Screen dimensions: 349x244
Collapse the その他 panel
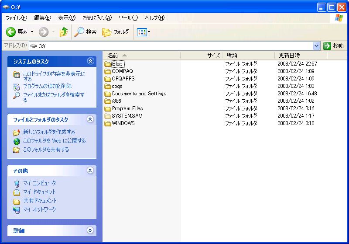coord(90,171)
